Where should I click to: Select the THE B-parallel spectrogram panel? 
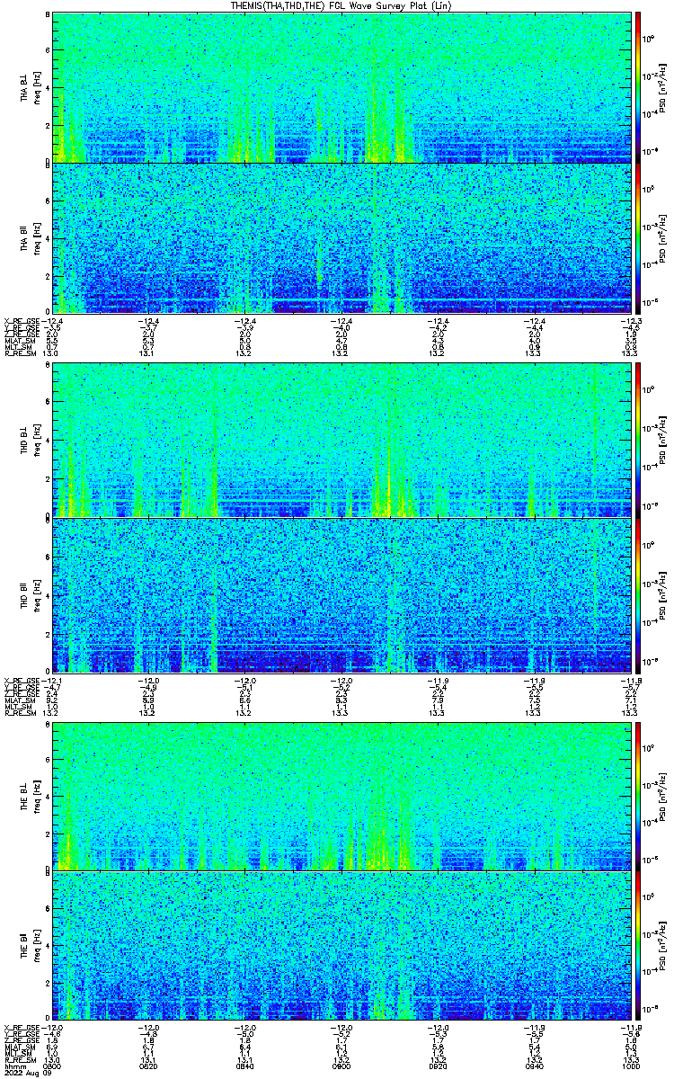click(343, 948)
